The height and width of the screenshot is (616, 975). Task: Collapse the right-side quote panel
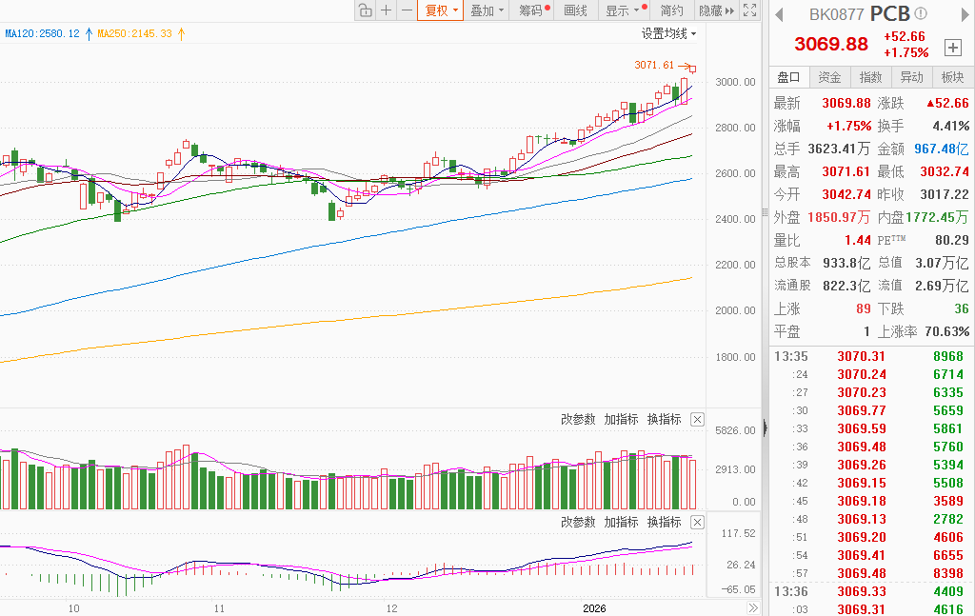point(765,428)
